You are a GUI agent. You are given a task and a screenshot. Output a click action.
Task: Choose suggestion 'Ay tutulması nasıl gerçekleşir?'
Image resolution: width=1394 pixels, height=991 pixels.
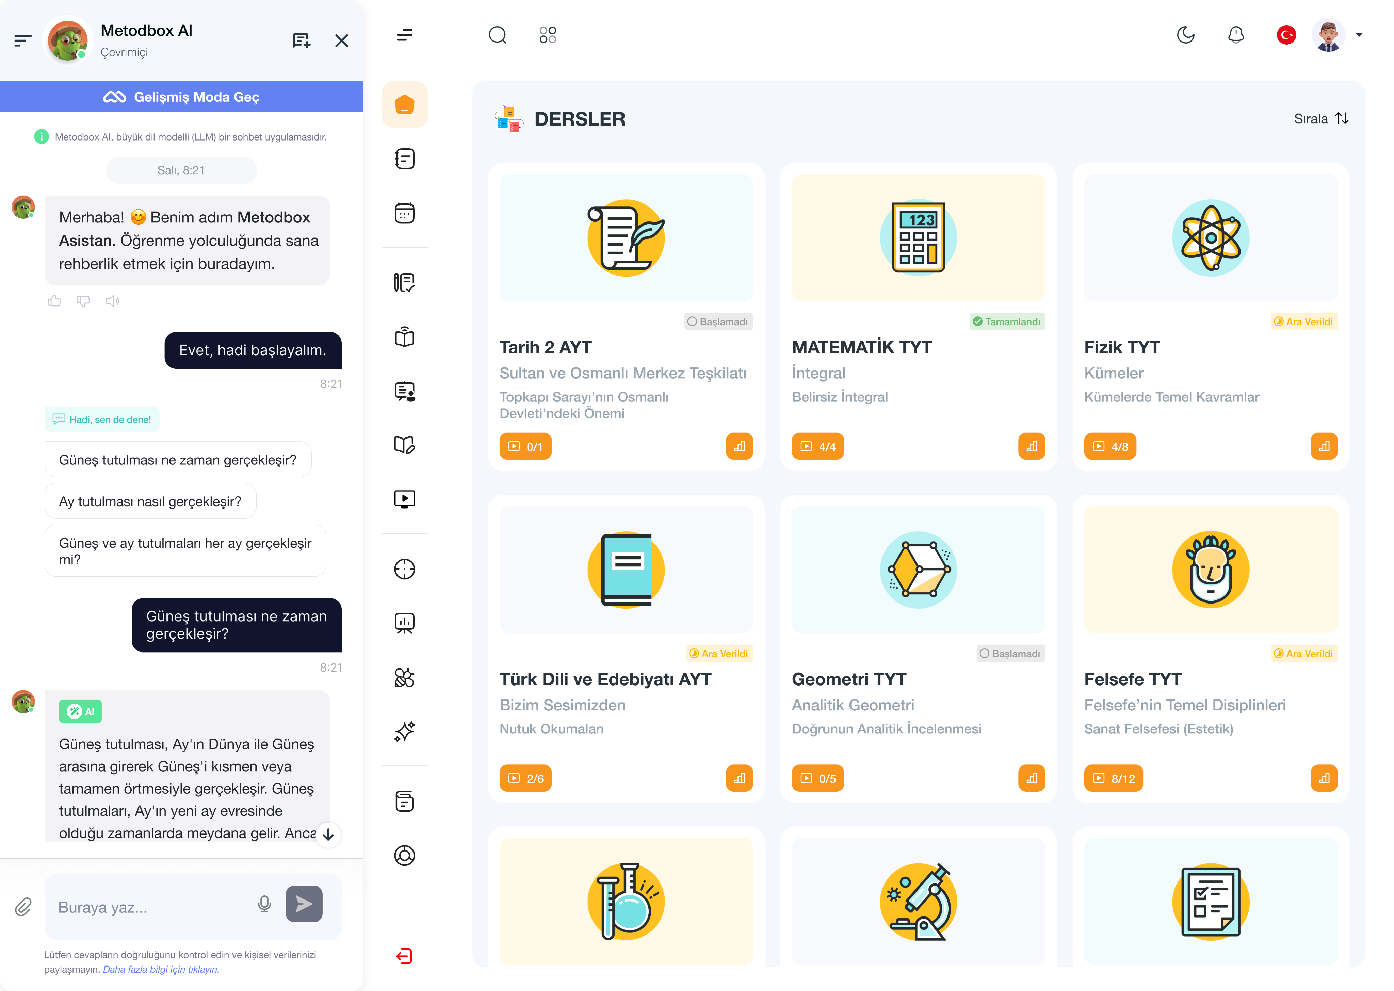[150, 501]
